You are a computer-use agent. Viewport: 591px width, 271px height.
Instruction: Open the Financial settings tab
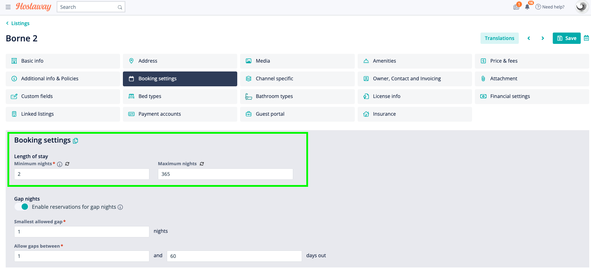pos(532,96)
